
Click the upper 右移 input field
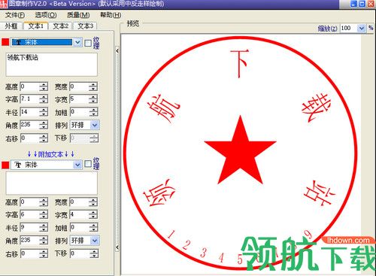pyautogui.click(x=29, y=138)
